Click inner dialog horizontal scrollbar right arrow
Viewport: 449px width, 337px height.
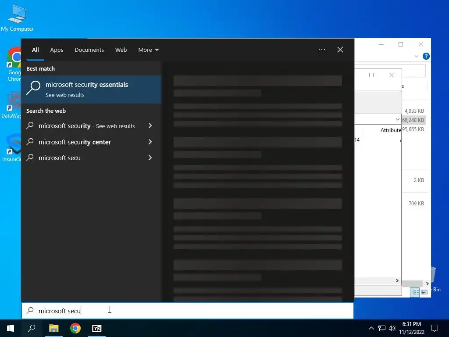click(397, 280)
